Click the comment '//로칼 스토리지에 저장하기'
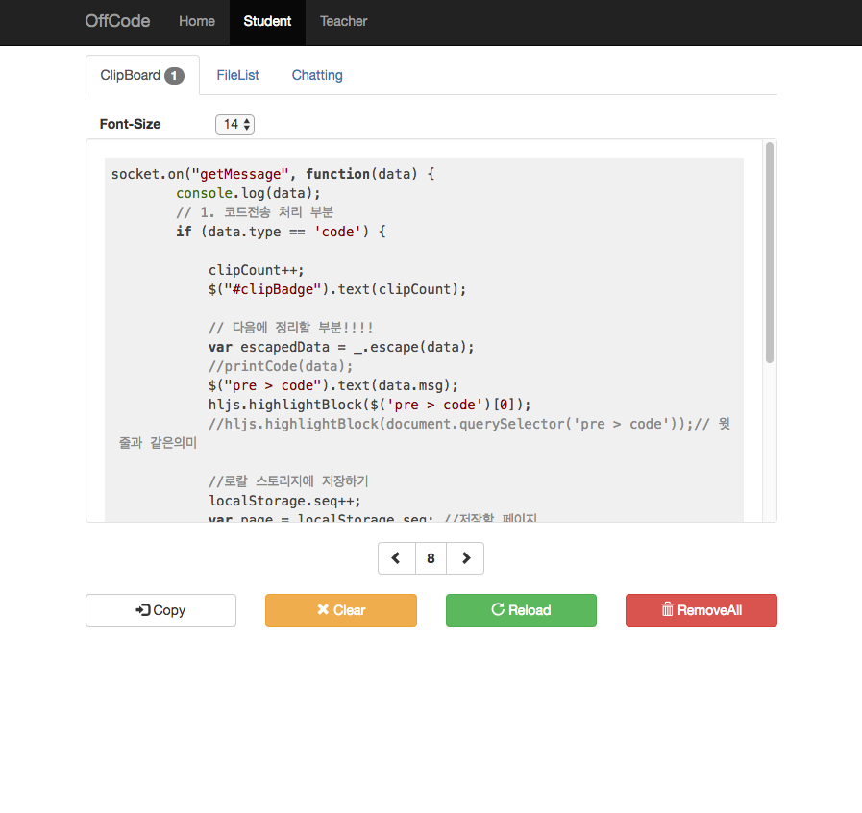The image size is (862, 813). (288, 481)
